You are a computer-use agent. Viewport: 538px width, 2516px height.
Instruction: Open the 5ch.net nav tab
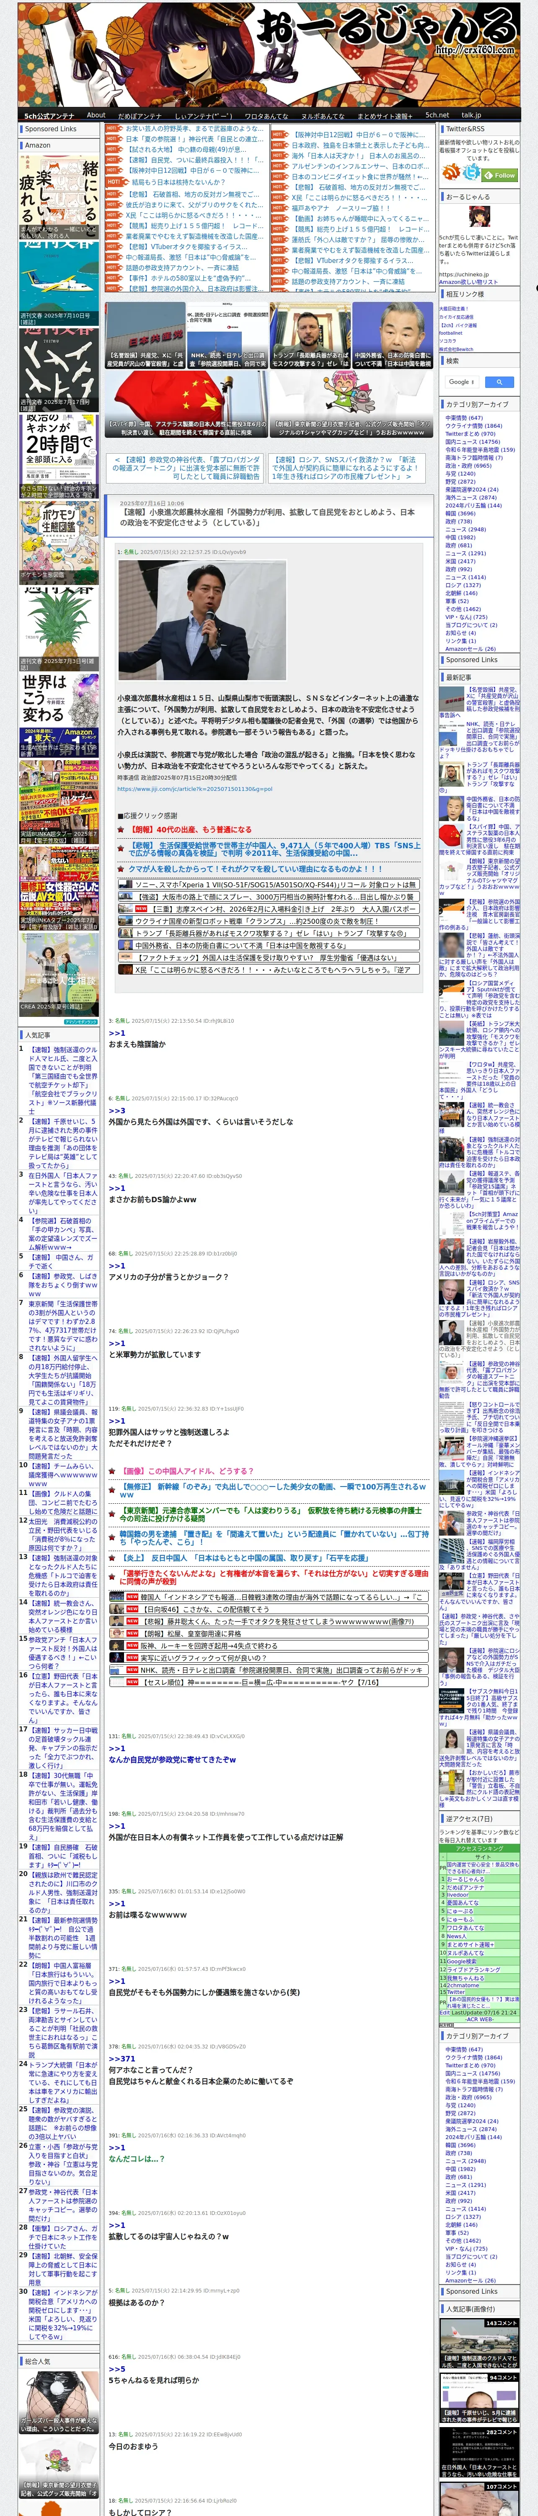(437, 115)
